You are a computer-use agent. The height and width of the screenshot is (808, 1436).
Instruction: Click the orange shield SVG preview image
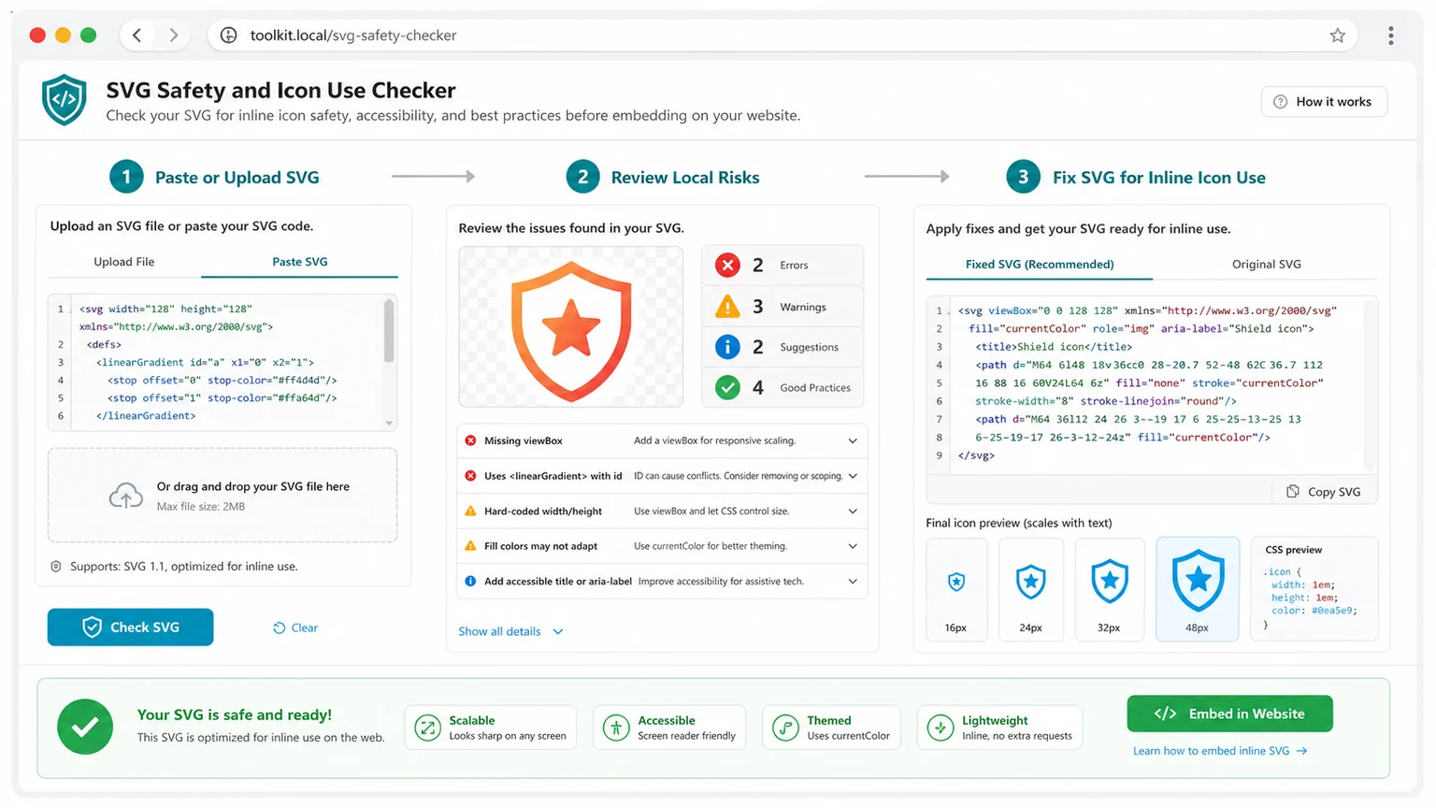pos(571,330)
